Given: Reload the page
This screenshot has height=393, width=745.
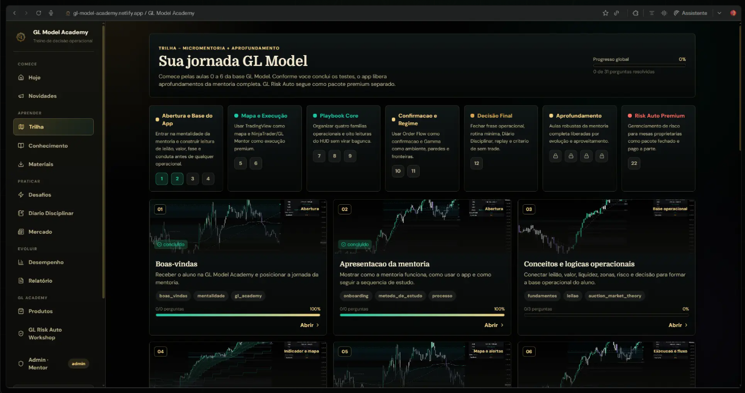Looking at the screenshot, I should tap(39, 13).
